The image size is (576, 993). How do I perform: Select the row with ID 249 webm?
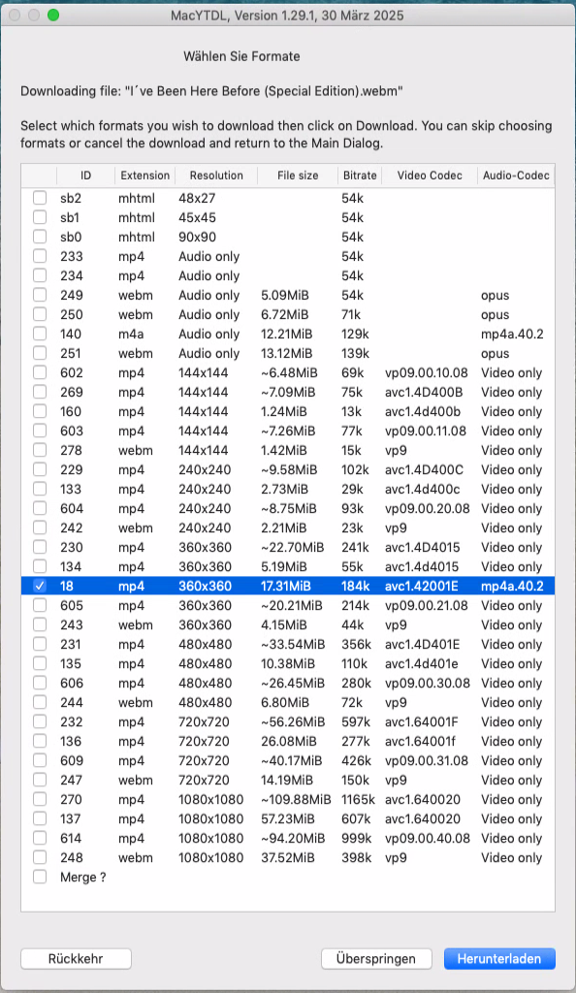[288, 295]
